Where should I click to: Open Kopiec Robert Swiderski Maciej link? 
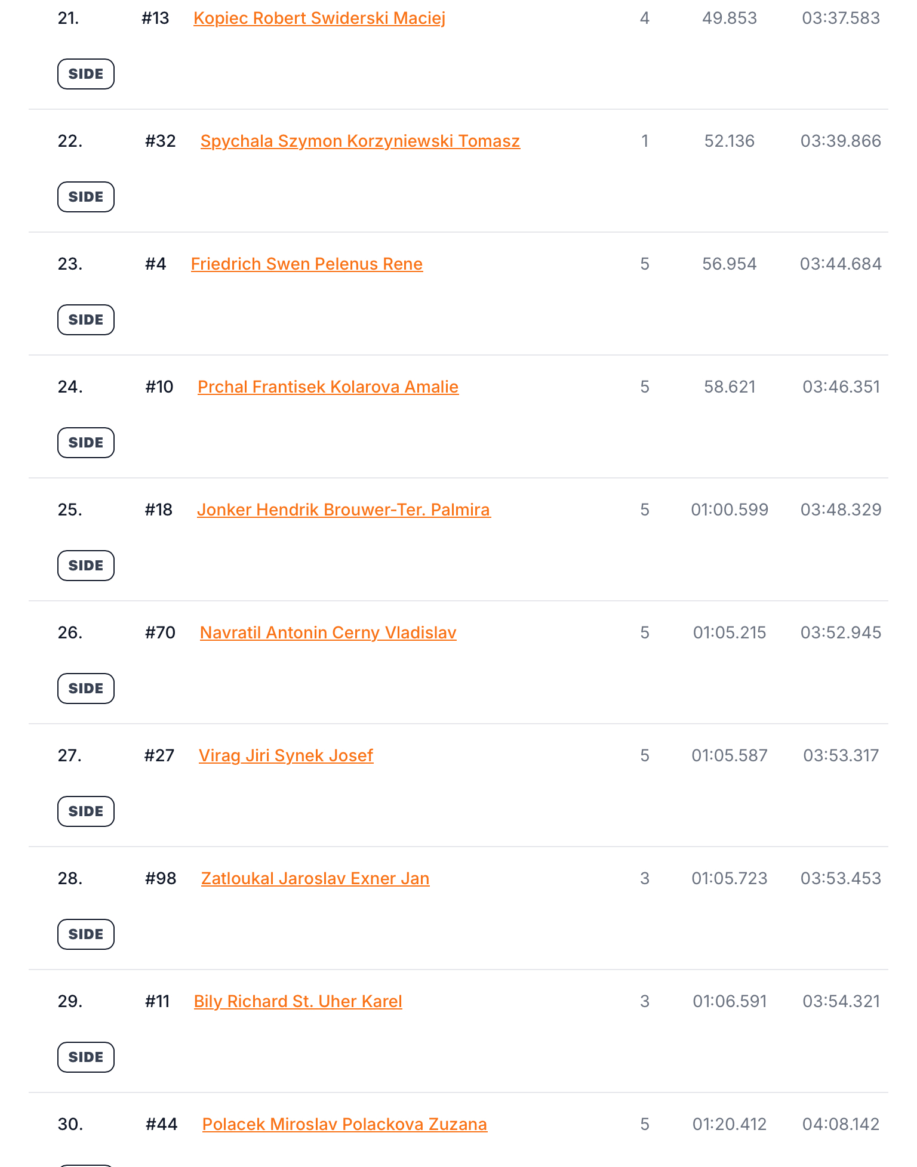pyautogui.click(x=319, y=18)
